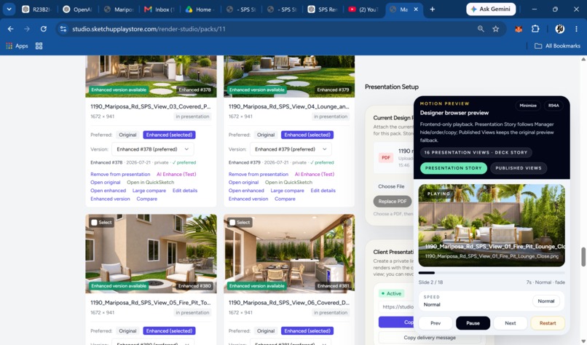587x345 pixels.
Task: Choose Original preference for View_03 card
Action: [127, 135]
